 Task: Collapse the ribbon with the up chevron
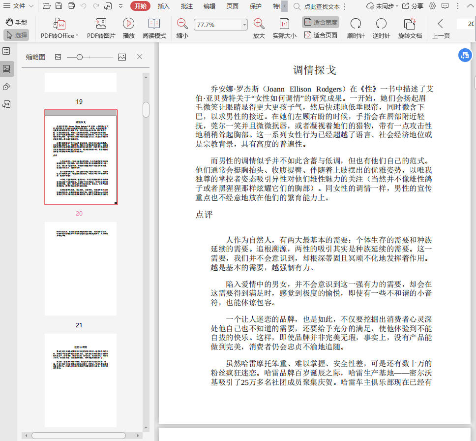pyautogui.click(x=470, y=6)
